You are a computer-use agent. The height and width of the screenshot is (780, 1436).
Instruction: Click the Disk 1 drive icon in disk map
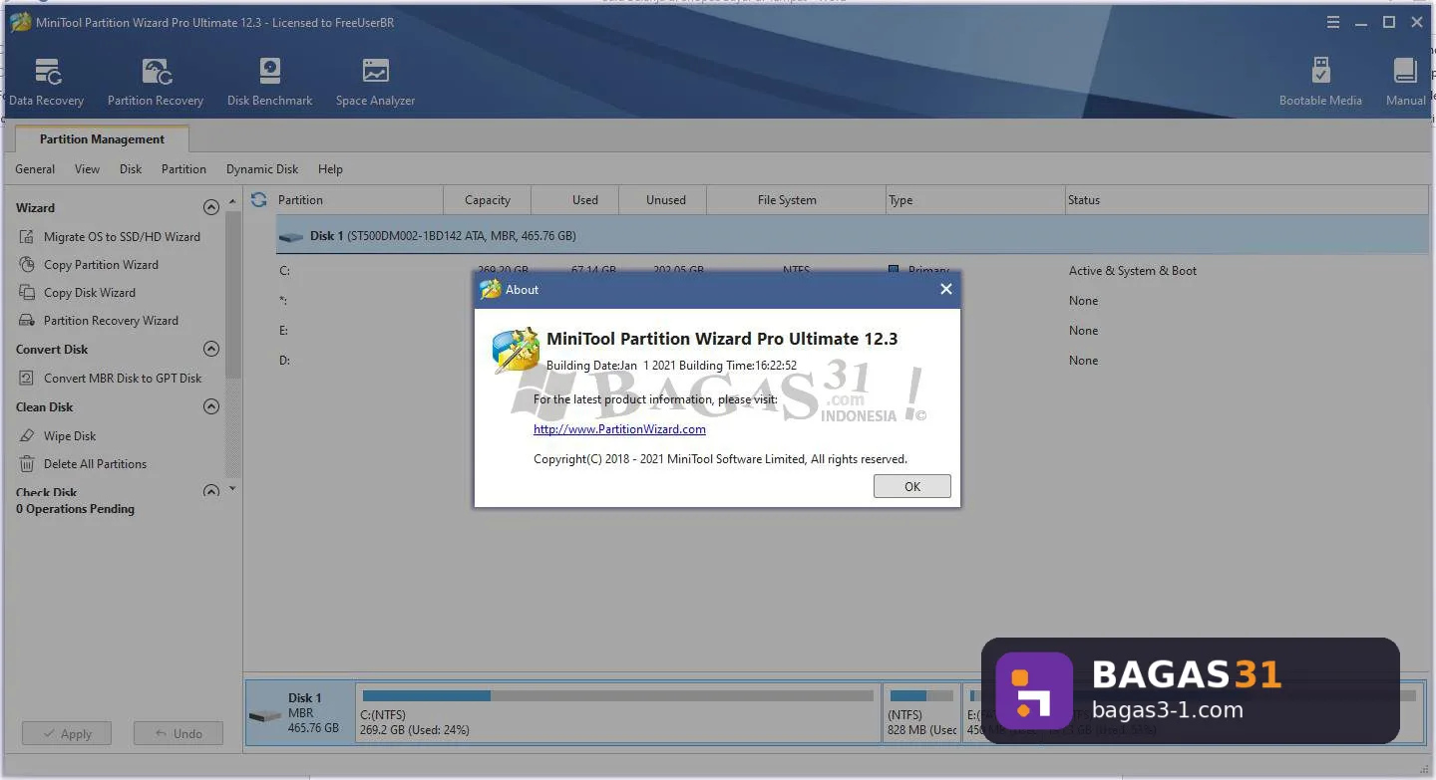coord(264,715)
